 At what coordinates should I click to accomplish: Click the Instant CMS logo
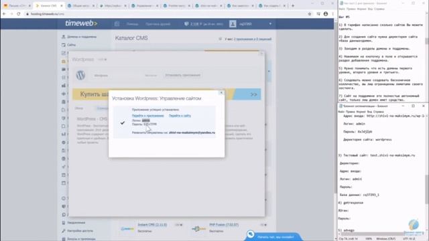pos(127,228)
